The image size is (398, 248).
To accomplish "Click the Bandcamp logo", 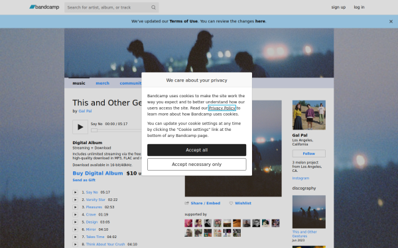I will (44, 7).
